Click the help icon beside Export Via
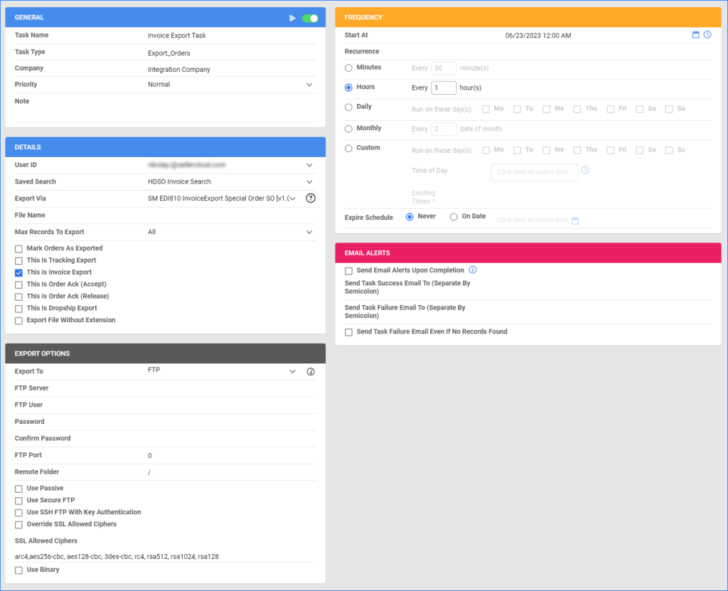This screenshot has height=591, width=728. pyautogui.click(x=310, y=198)
